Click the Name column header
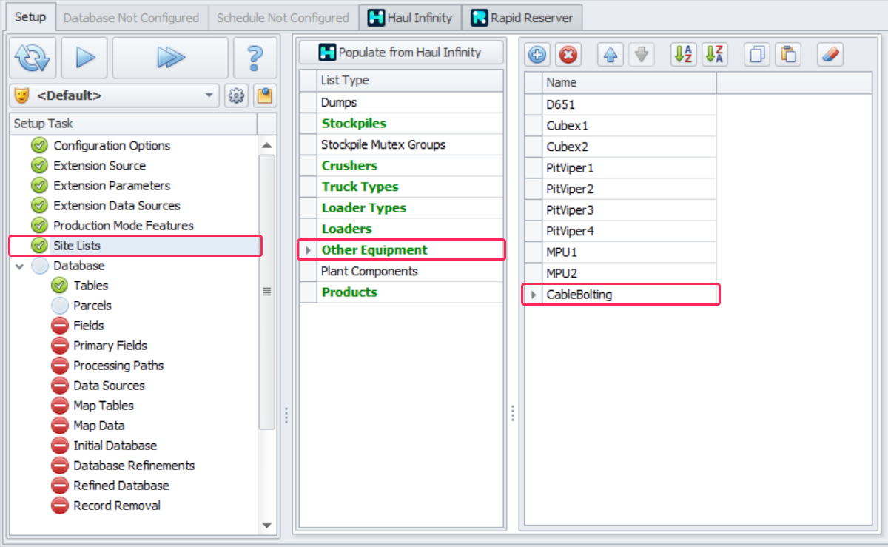This screenshot has width=888, height=547. [x=629, y=82]
